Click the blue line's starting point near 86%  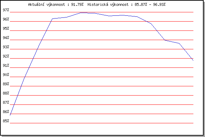click(x=10, y=115)
